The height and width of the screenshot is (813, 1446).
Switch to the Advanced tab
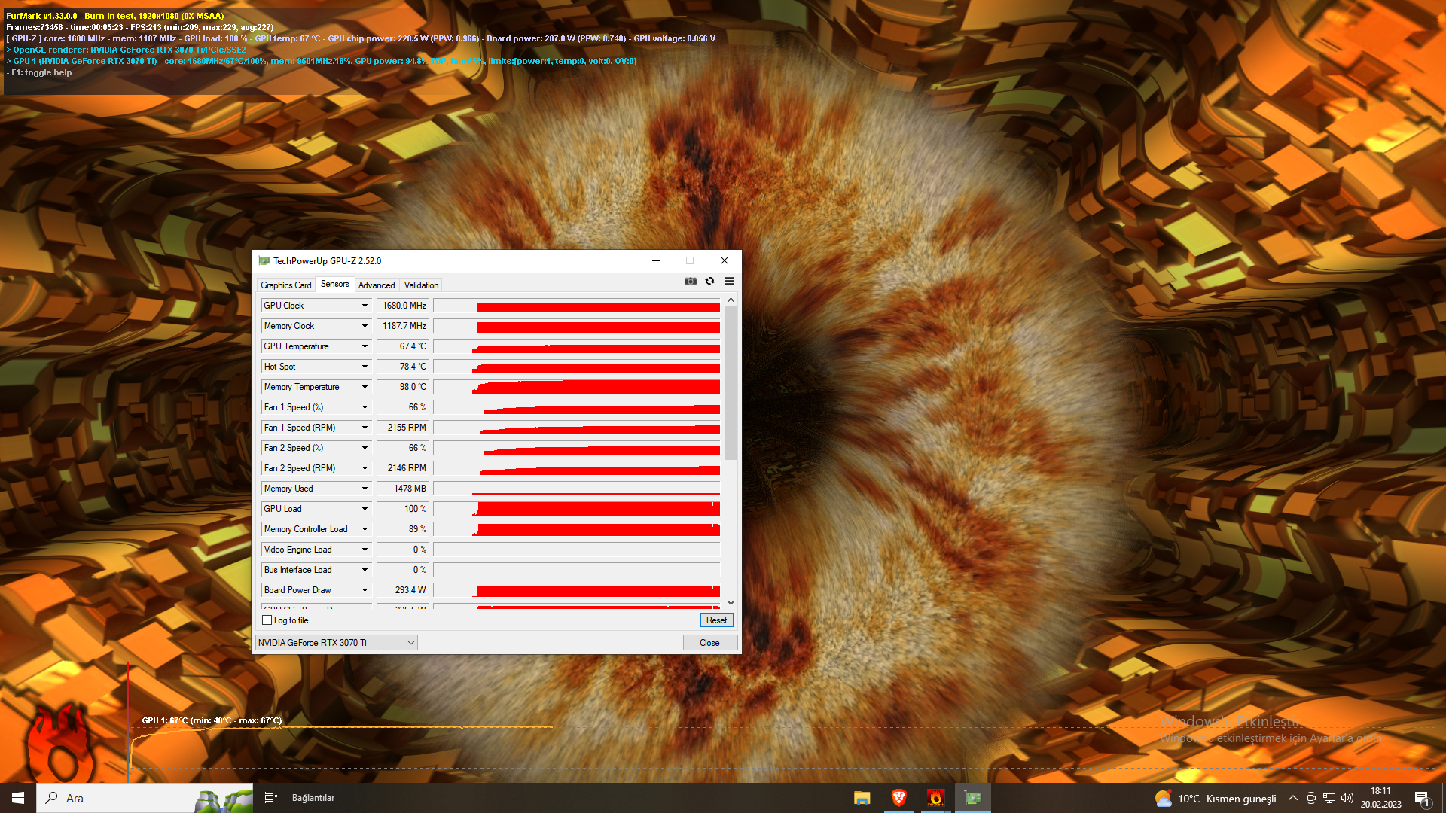[x=377, y=285]
